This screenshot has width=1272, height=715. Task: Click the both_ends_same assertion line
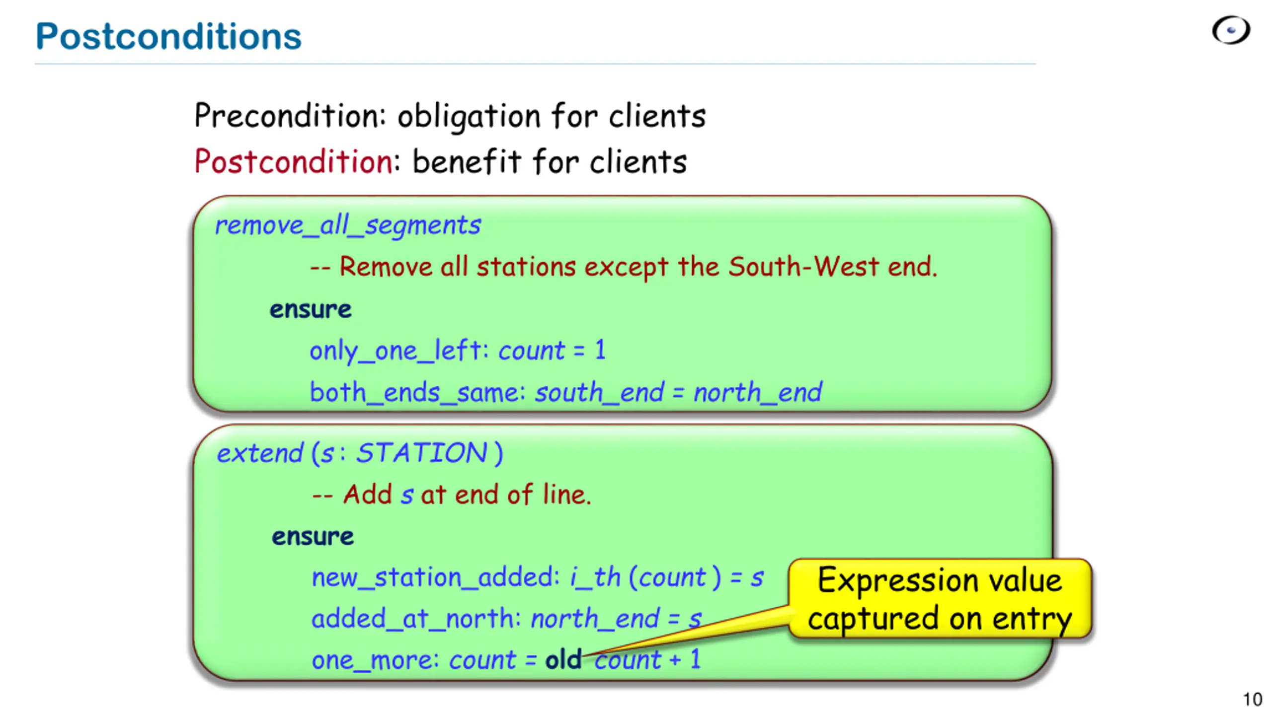565,392
